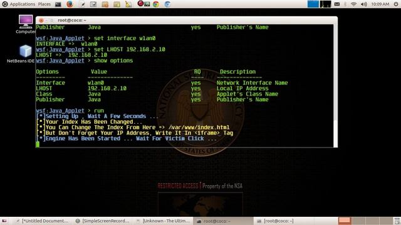Viewport: 401px width, 225px height.
Task: Click the clock showing 10:09 AM
Action: (380, 4)
